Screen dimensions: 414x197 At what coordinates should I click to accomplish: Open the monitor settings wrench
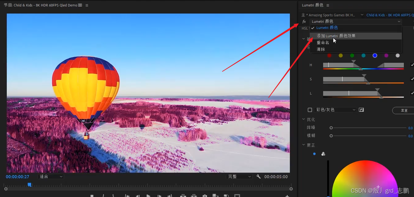pyautogui.click(x=258, y=177)
